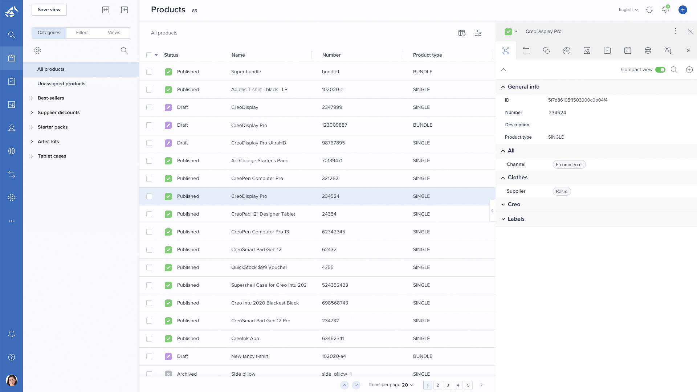Click page 2 in pagination controls

437,385
